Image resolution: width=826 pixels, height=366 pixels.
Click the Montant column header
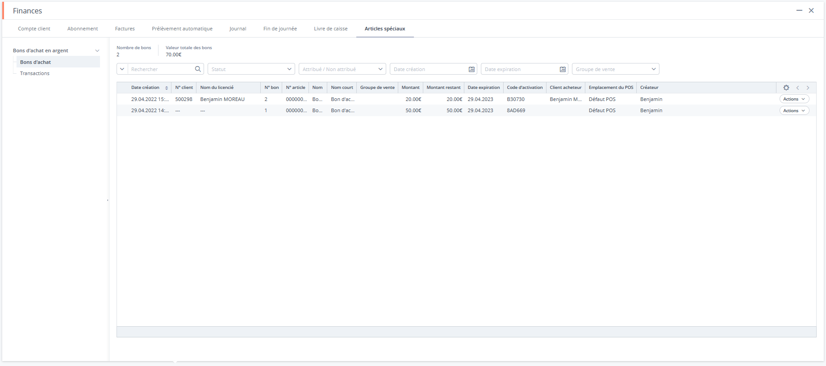coord(410,88)
